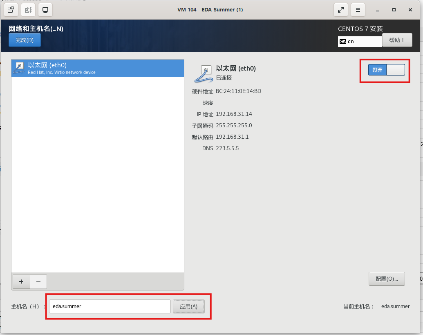The height and width of the screenshot is (335, 423).
Task: Click the send key combination icon in title bar
Action: point(11,9)
